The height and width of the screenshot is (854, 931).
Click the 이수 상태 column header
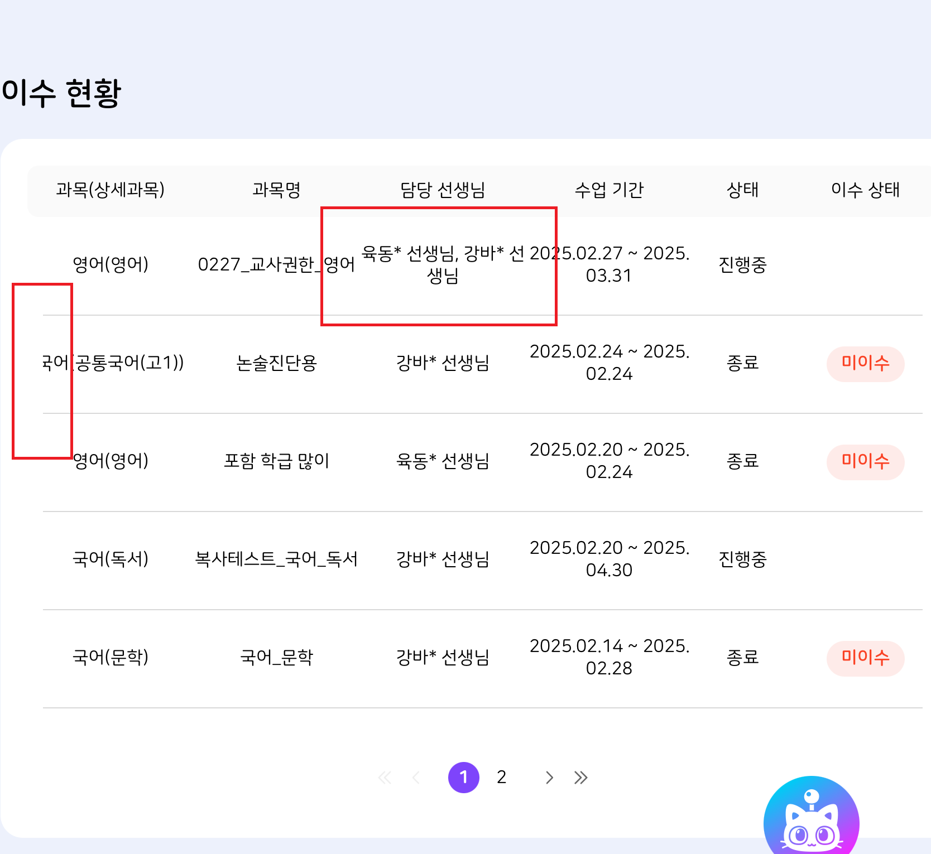pos(865,190)
